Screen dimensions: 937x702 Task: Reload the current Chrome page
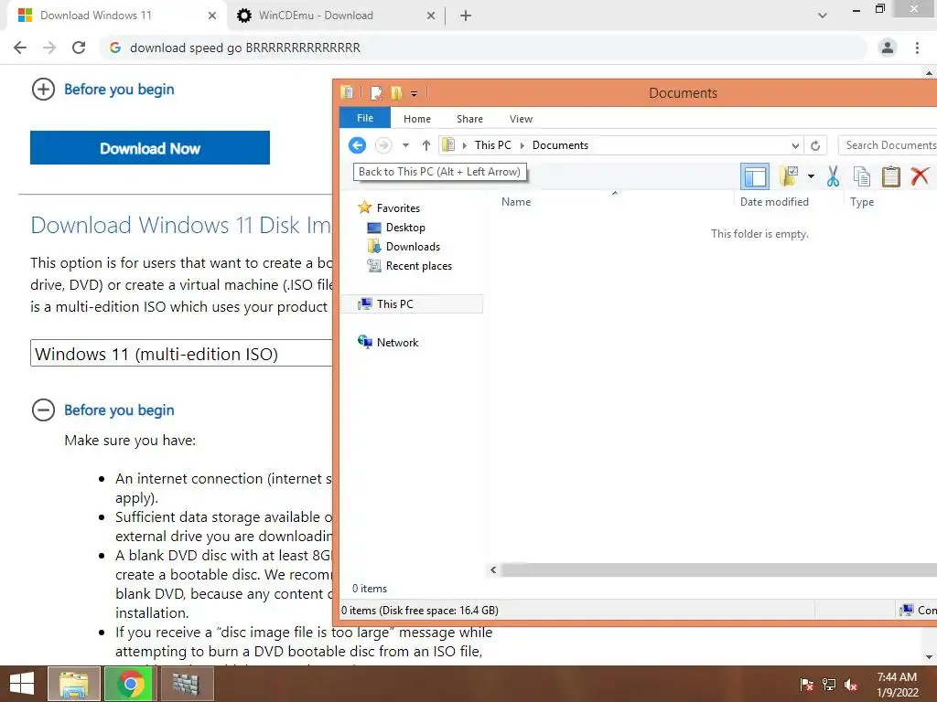point(79,48)
